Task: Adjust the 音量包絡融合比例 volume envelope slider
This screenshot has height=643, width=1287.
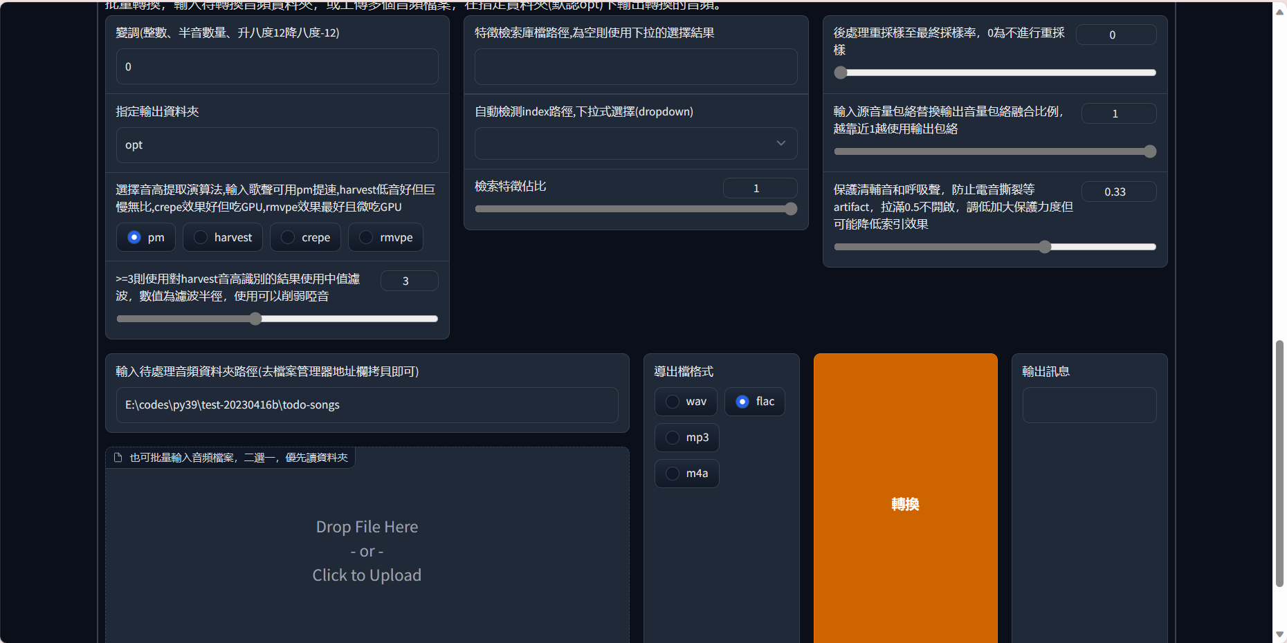Action: 995,151
